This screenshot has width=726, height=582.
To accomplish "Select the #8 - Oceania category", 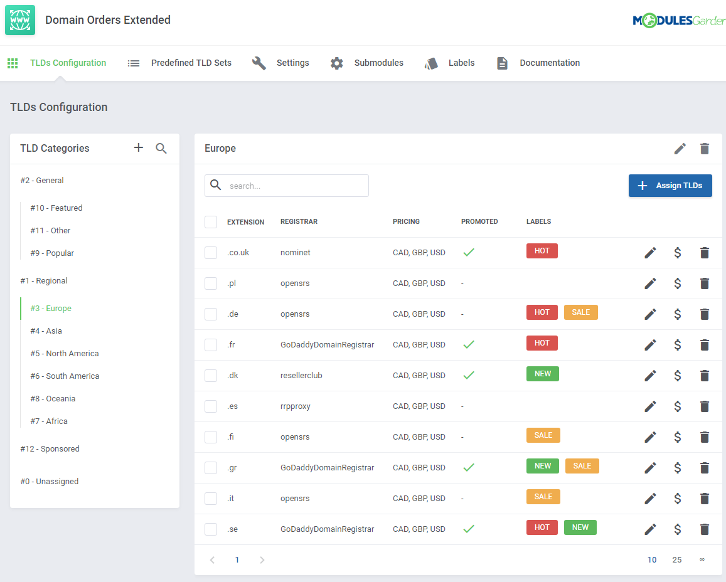I will [x=53, y=399].
